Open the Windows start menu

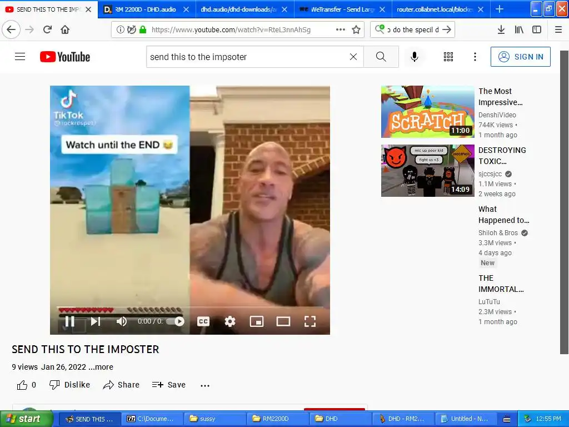[x=27, y=419]
